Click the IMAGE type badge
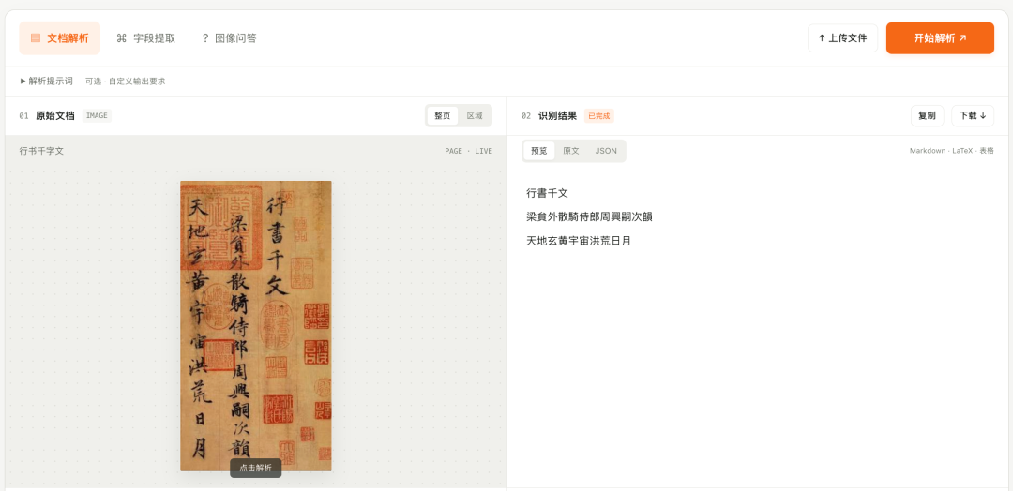The width and height of the screenshot is (1013, 491). (97, 115)
